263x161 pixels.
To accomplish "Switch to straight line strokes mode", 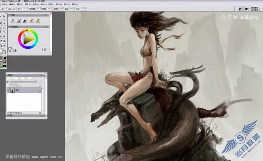I will [11, 9].
